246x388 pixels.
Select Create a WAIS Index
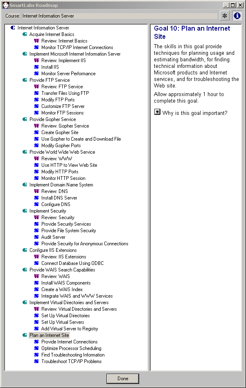click(x=62, y=289)
